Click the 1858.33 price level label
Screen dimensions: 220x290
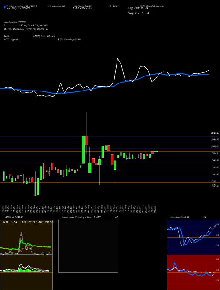[x=215, y=174]
